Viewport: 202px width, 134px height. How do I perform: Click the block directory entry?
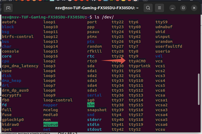click(x=8, y=27)
